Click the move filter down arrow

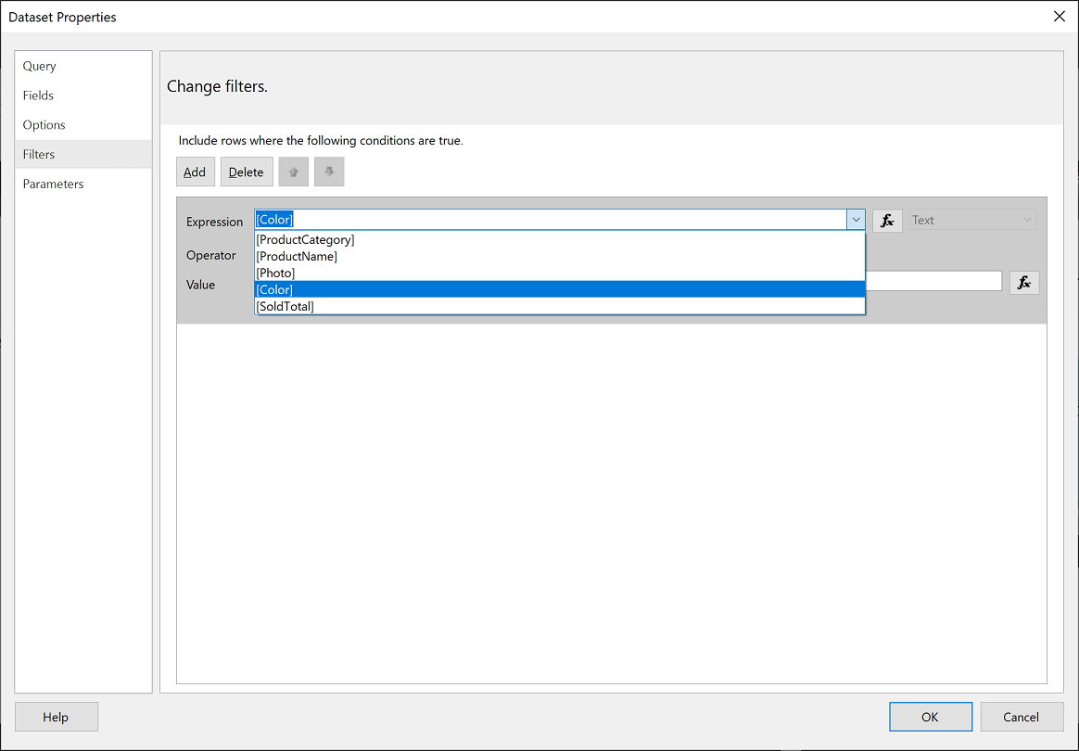[x=329, y=171]
